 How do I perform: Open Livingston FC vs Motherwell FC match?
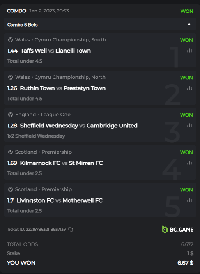(59, 200)
